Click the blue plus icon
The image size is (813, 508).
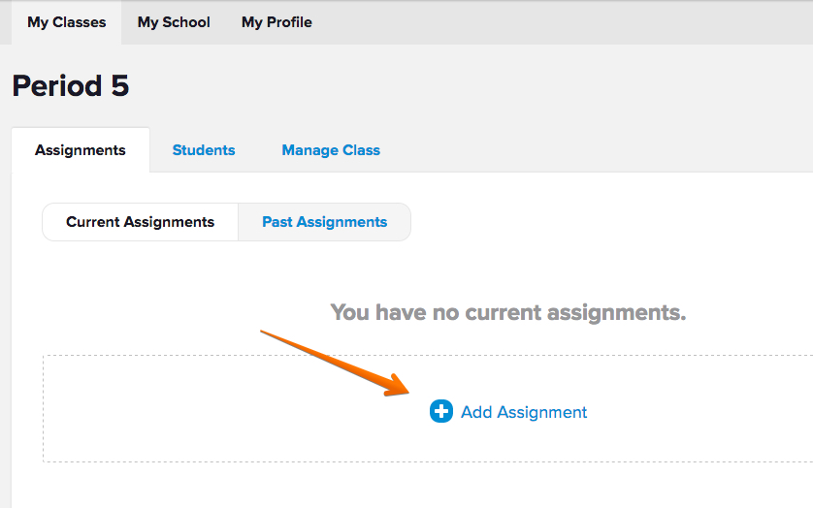click(441, 412)
